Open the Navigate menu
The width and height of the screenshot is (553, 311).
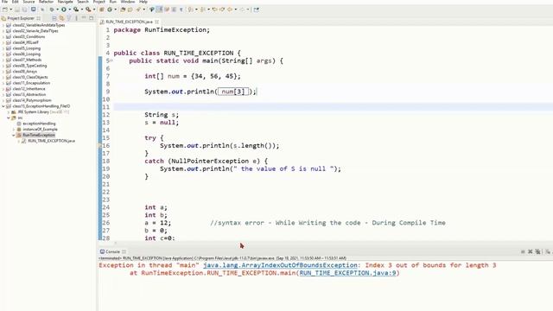point(66,2)
